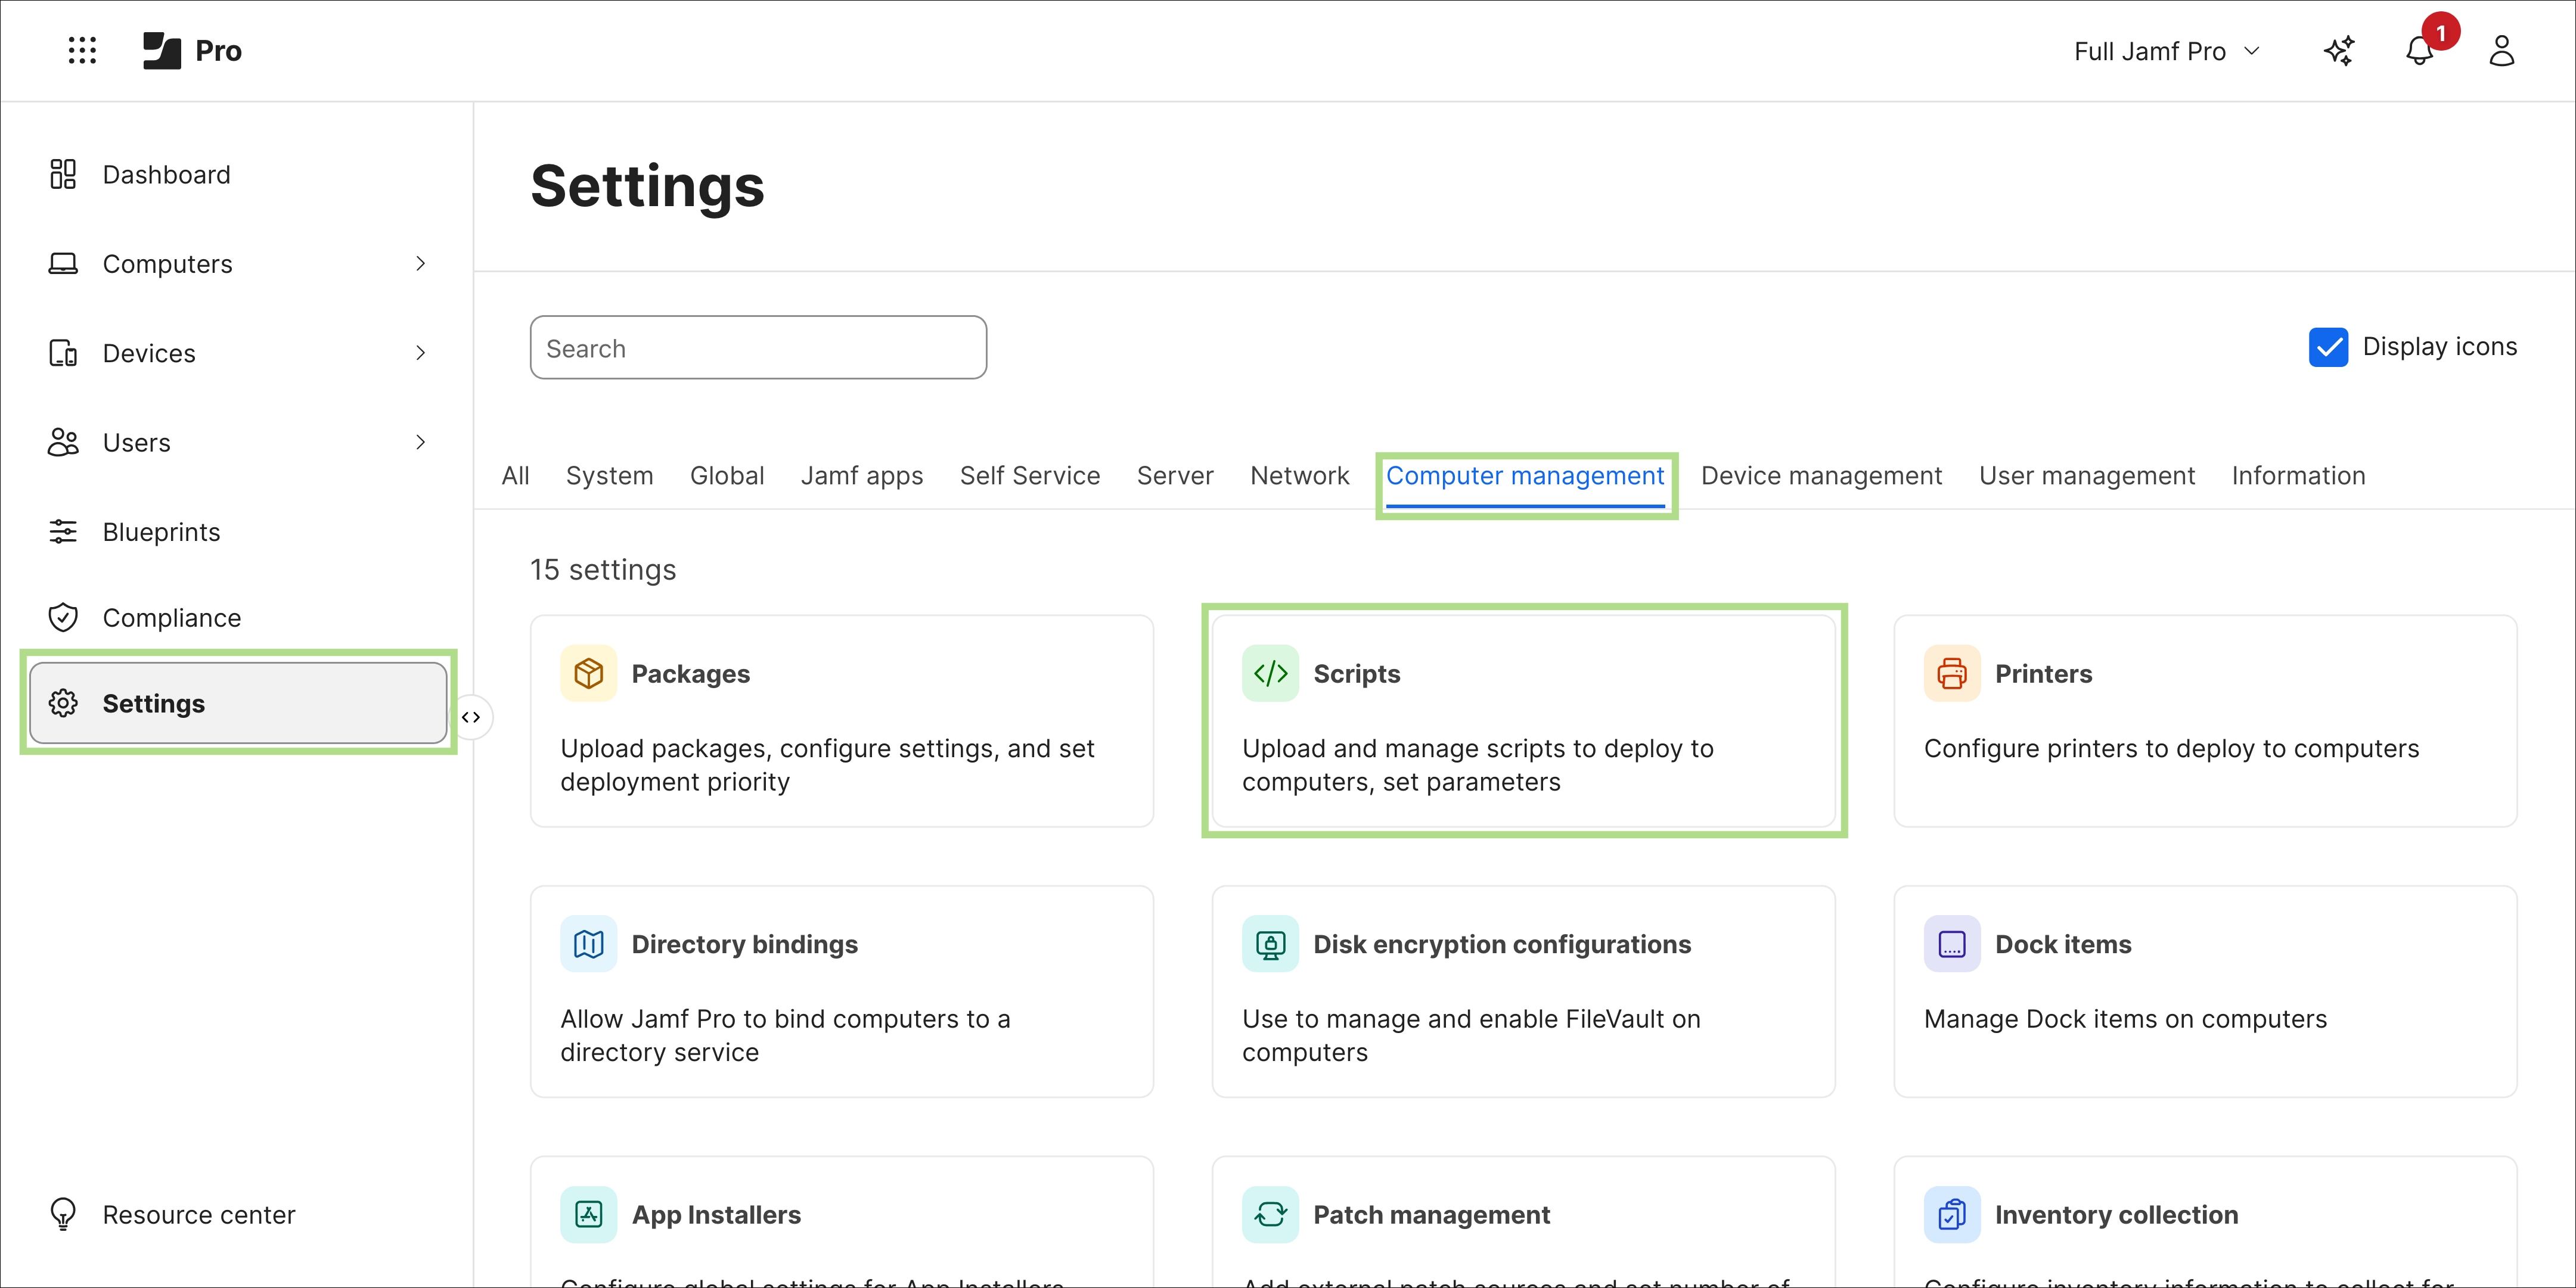
Task: Switch to the All tab
Action: tap(516, 475)
